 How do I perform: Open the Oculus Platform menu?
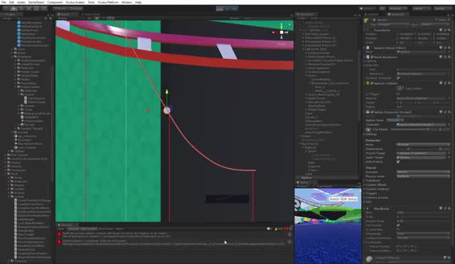tap(108, 2)
